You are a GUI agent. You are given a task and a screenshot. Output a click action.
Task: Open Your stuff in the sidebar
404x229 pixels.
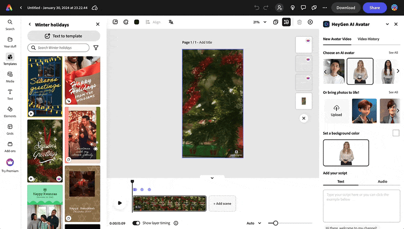tap(10, 42)
